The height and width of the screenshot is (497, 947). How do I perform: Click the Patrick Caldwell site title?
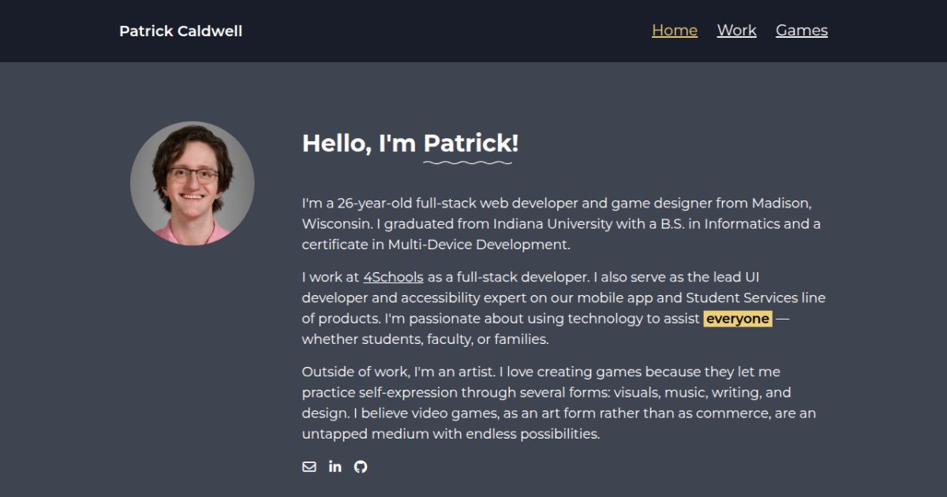[181, 32]
